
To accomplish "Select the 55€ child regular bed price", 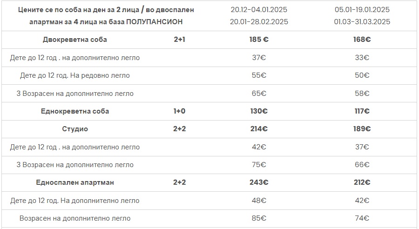I will click(x=259, y=75).
